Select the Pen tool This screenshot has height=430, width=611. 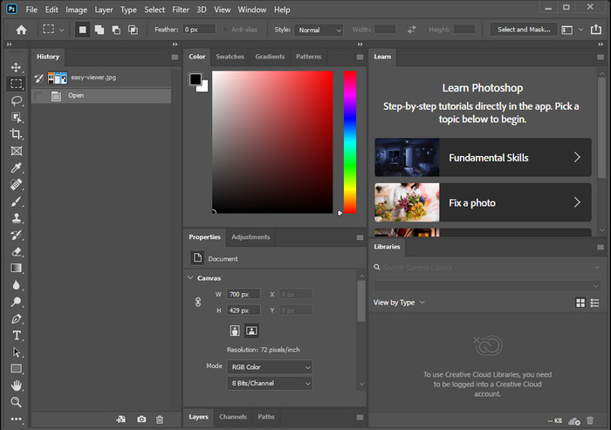point(16,318)
